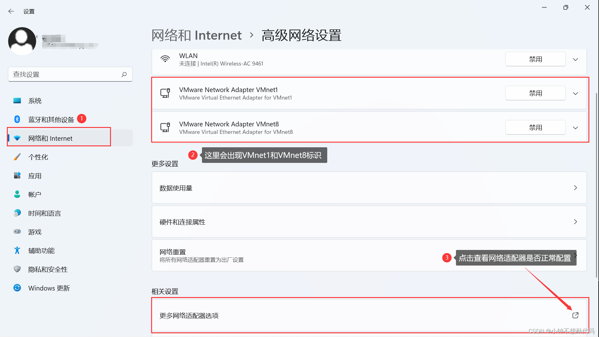Click the search magnifier icon
The image size is (599, 337).
point(124,74)
